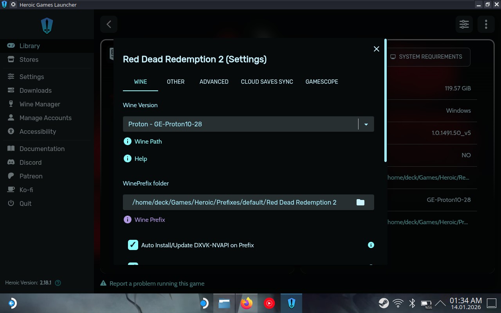Viewport: 501px width, 313px height.
Task: Close the Red Dead Redemption 2 settings dialog
Action: tap(377, 49)
